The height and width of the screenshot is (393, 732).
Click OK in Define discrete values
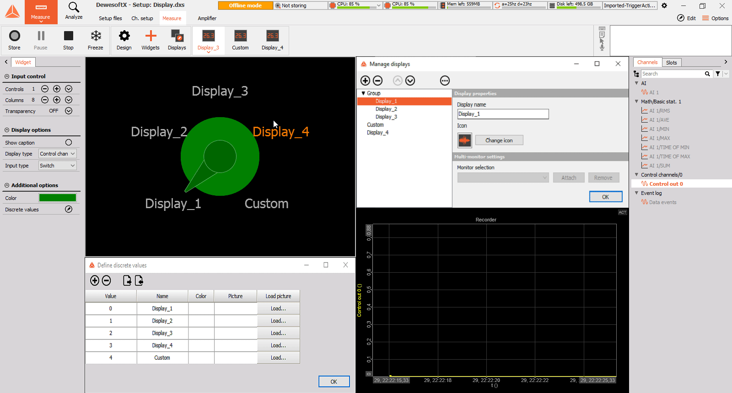pyautogui.click(x=334, y=382)
